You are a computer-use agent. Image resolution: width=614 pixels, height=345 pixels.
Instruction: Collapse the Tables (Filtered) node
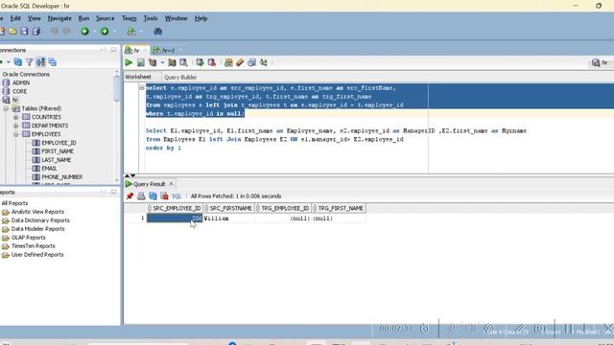(6, 108)
